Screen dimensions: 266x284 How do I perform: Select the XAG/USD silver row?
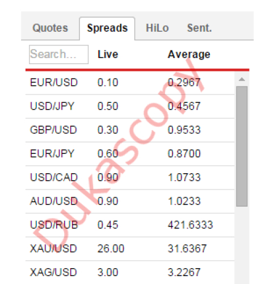coord(130,272)
